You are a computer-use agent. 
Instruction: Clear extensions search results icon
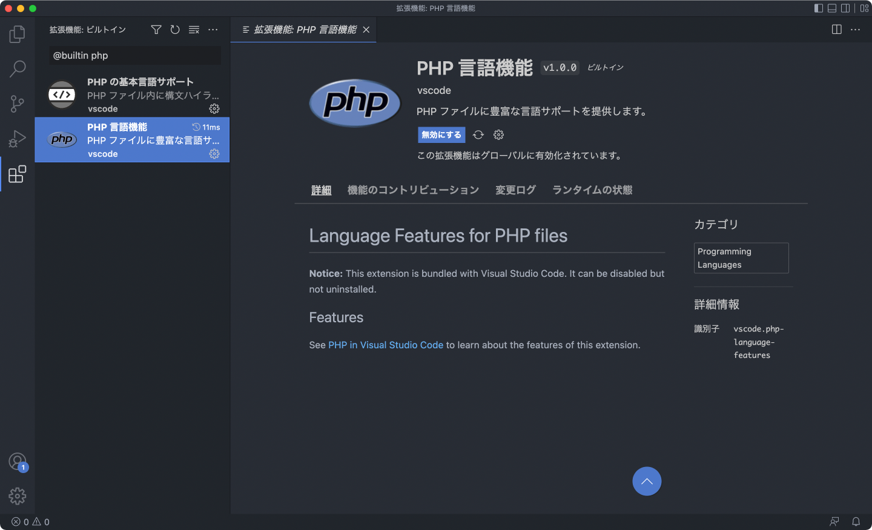[x=194, y=30]
